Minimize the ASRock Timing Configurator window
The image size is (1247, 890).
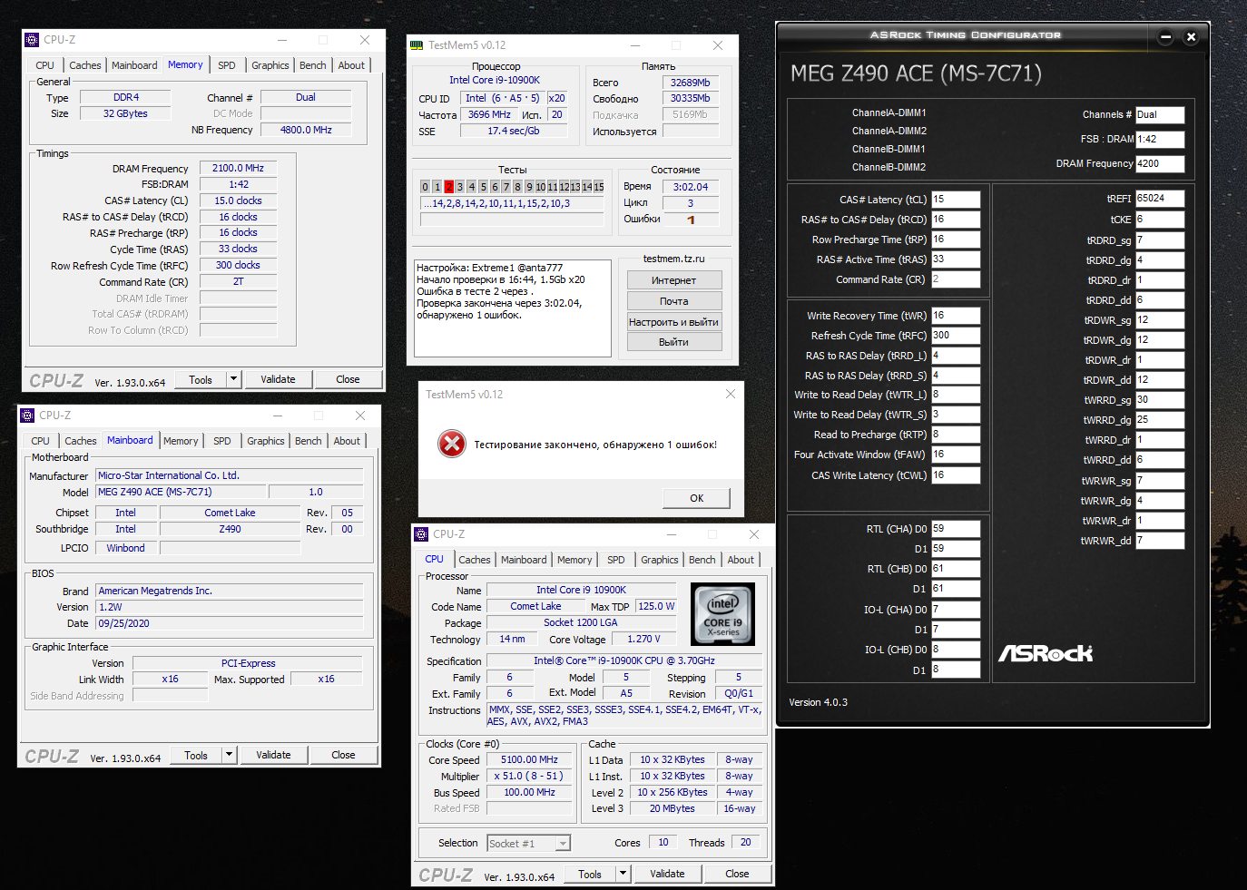pyautogui.click(x=1166, y=37)
